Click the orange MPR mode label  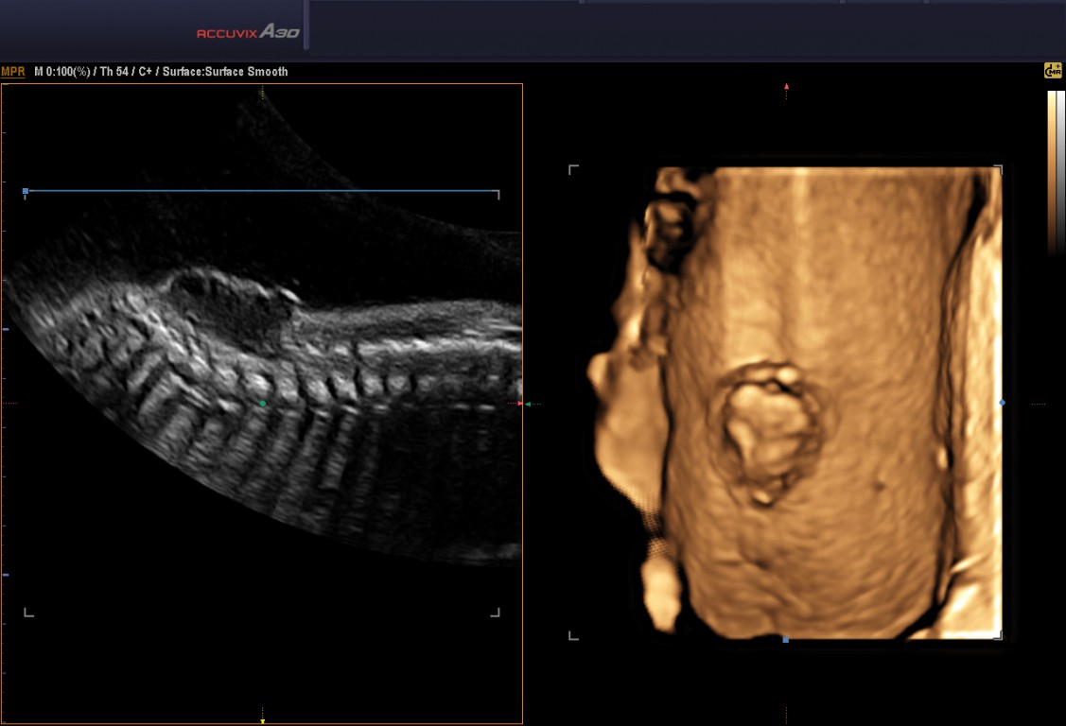(x=13, y=71)
